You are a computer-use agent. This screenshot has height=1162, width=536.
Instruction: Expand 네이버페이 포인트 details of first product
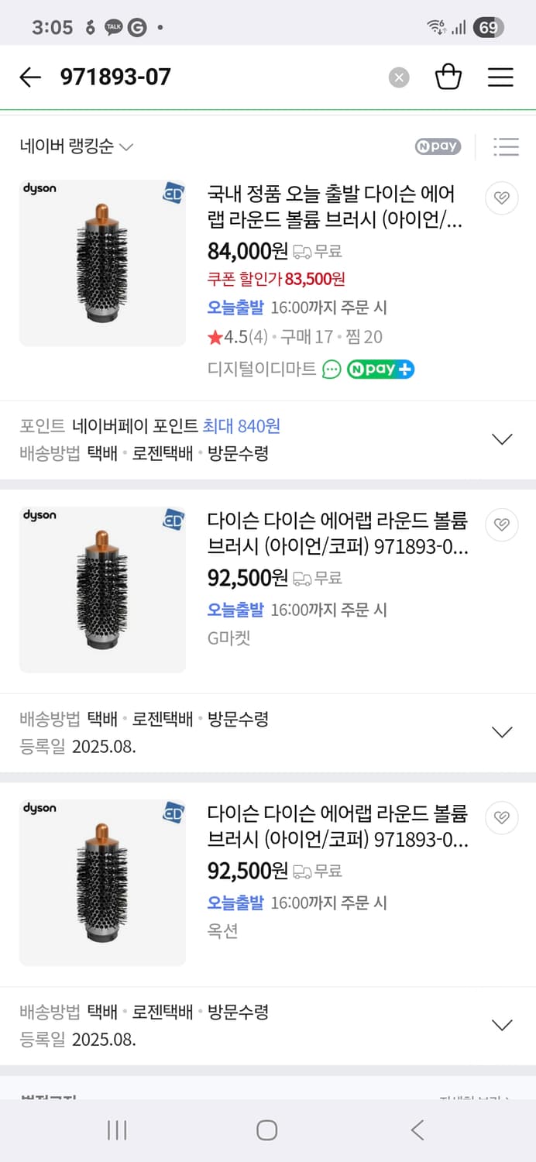[502, 439]
